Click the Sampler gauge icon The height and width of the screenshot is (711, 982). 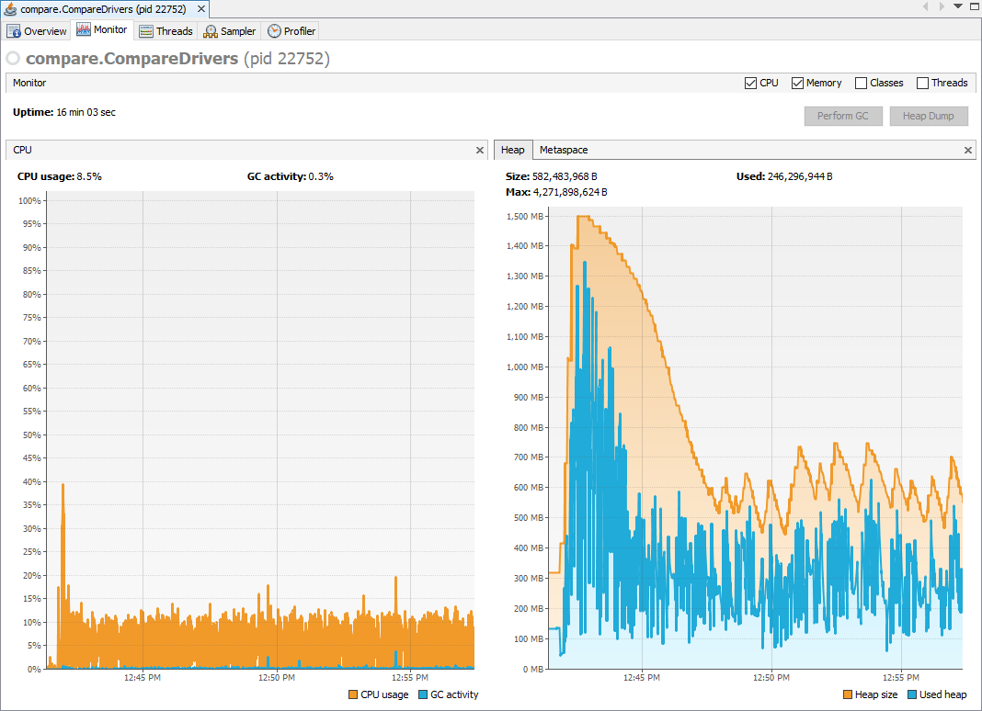pos(209,30)
